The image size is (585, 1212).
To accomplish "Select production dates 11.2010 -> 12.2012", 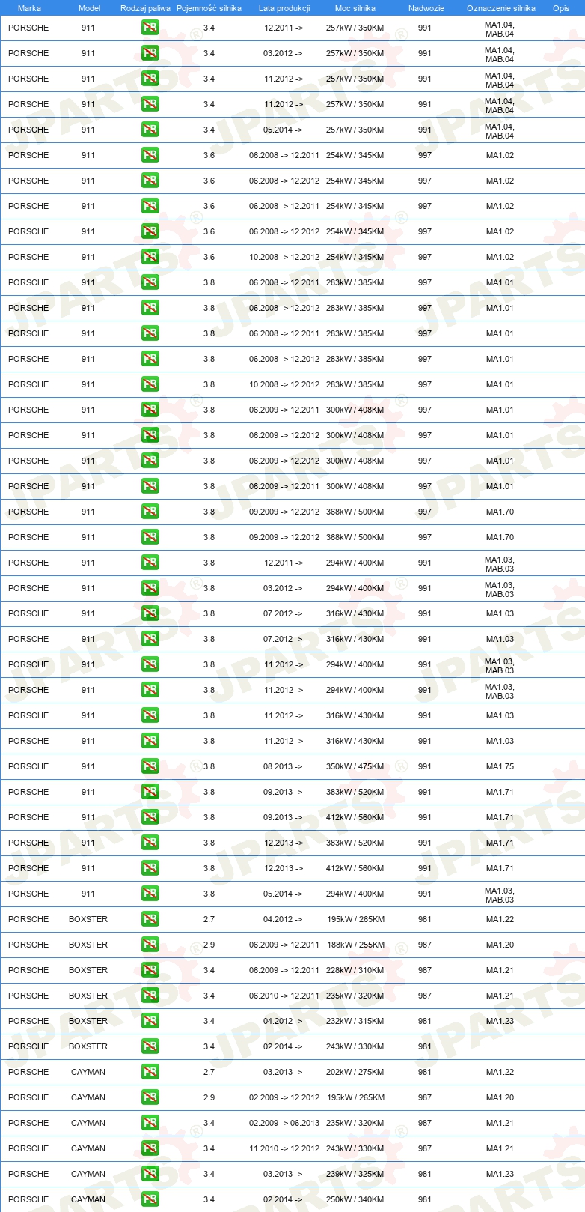I will pos(284,1148).
